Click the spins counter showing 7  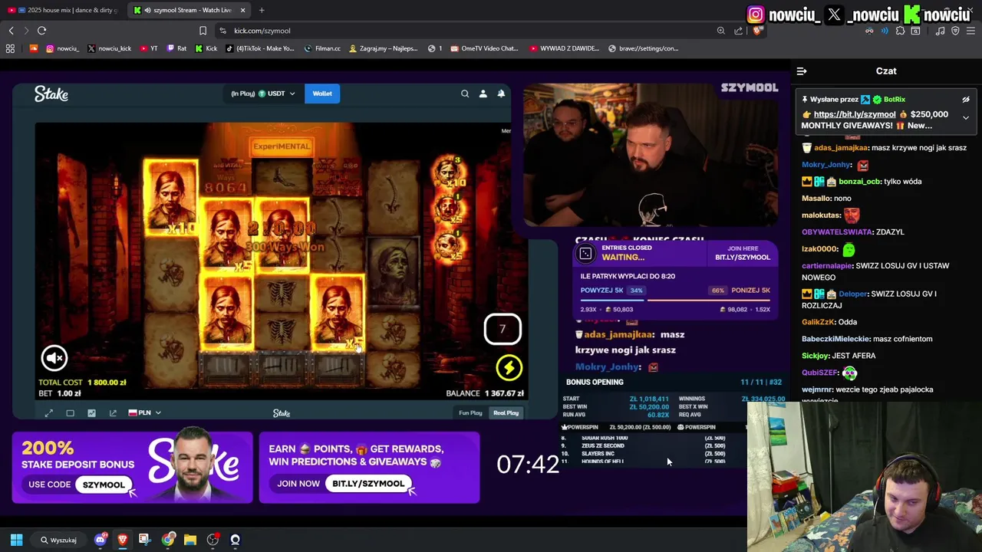[503, 329]
